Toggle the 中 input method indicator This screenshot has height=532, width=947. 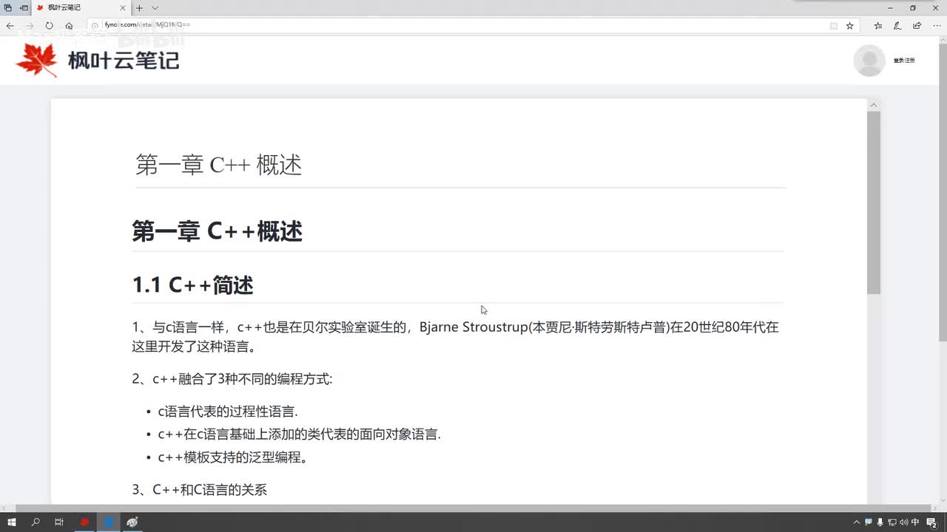(916, 522)
